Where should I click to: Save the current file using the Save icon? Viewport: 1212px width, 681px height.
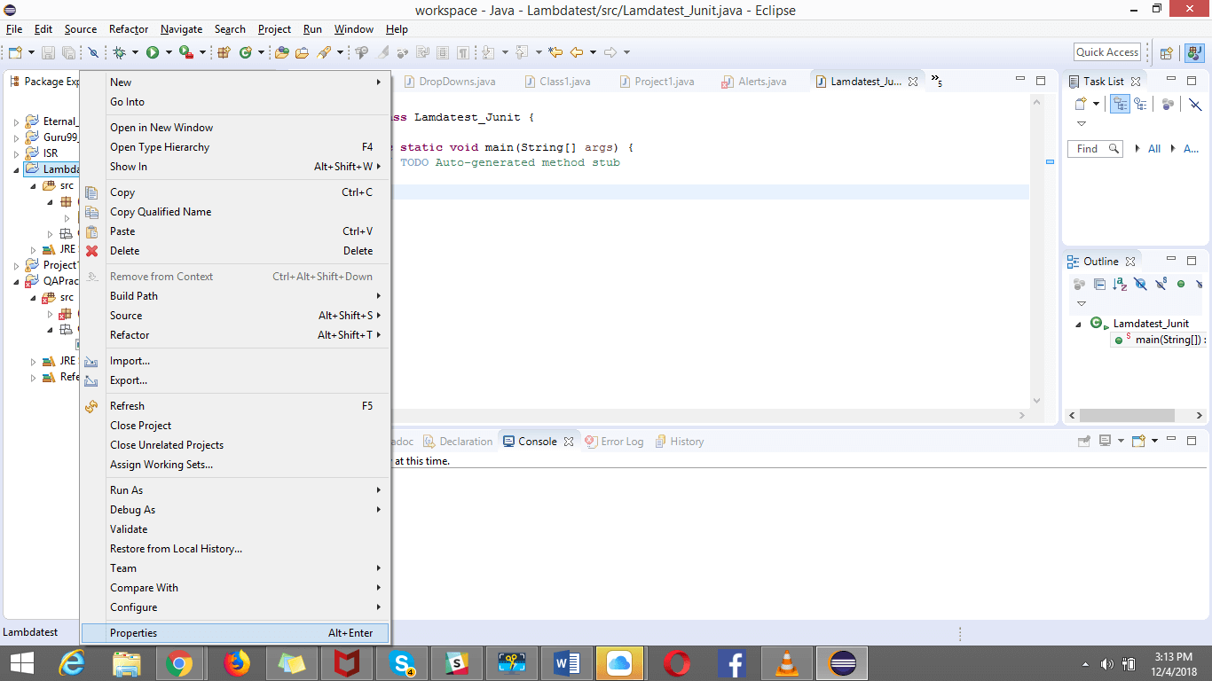pyautogui.click(x=45, y=52)
